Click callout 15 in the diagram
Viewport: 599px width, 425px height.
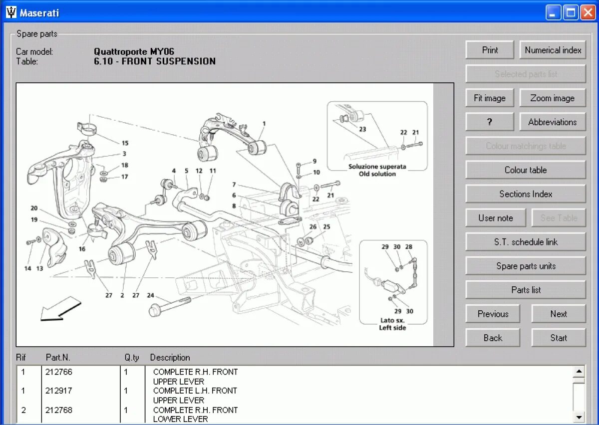125,143
